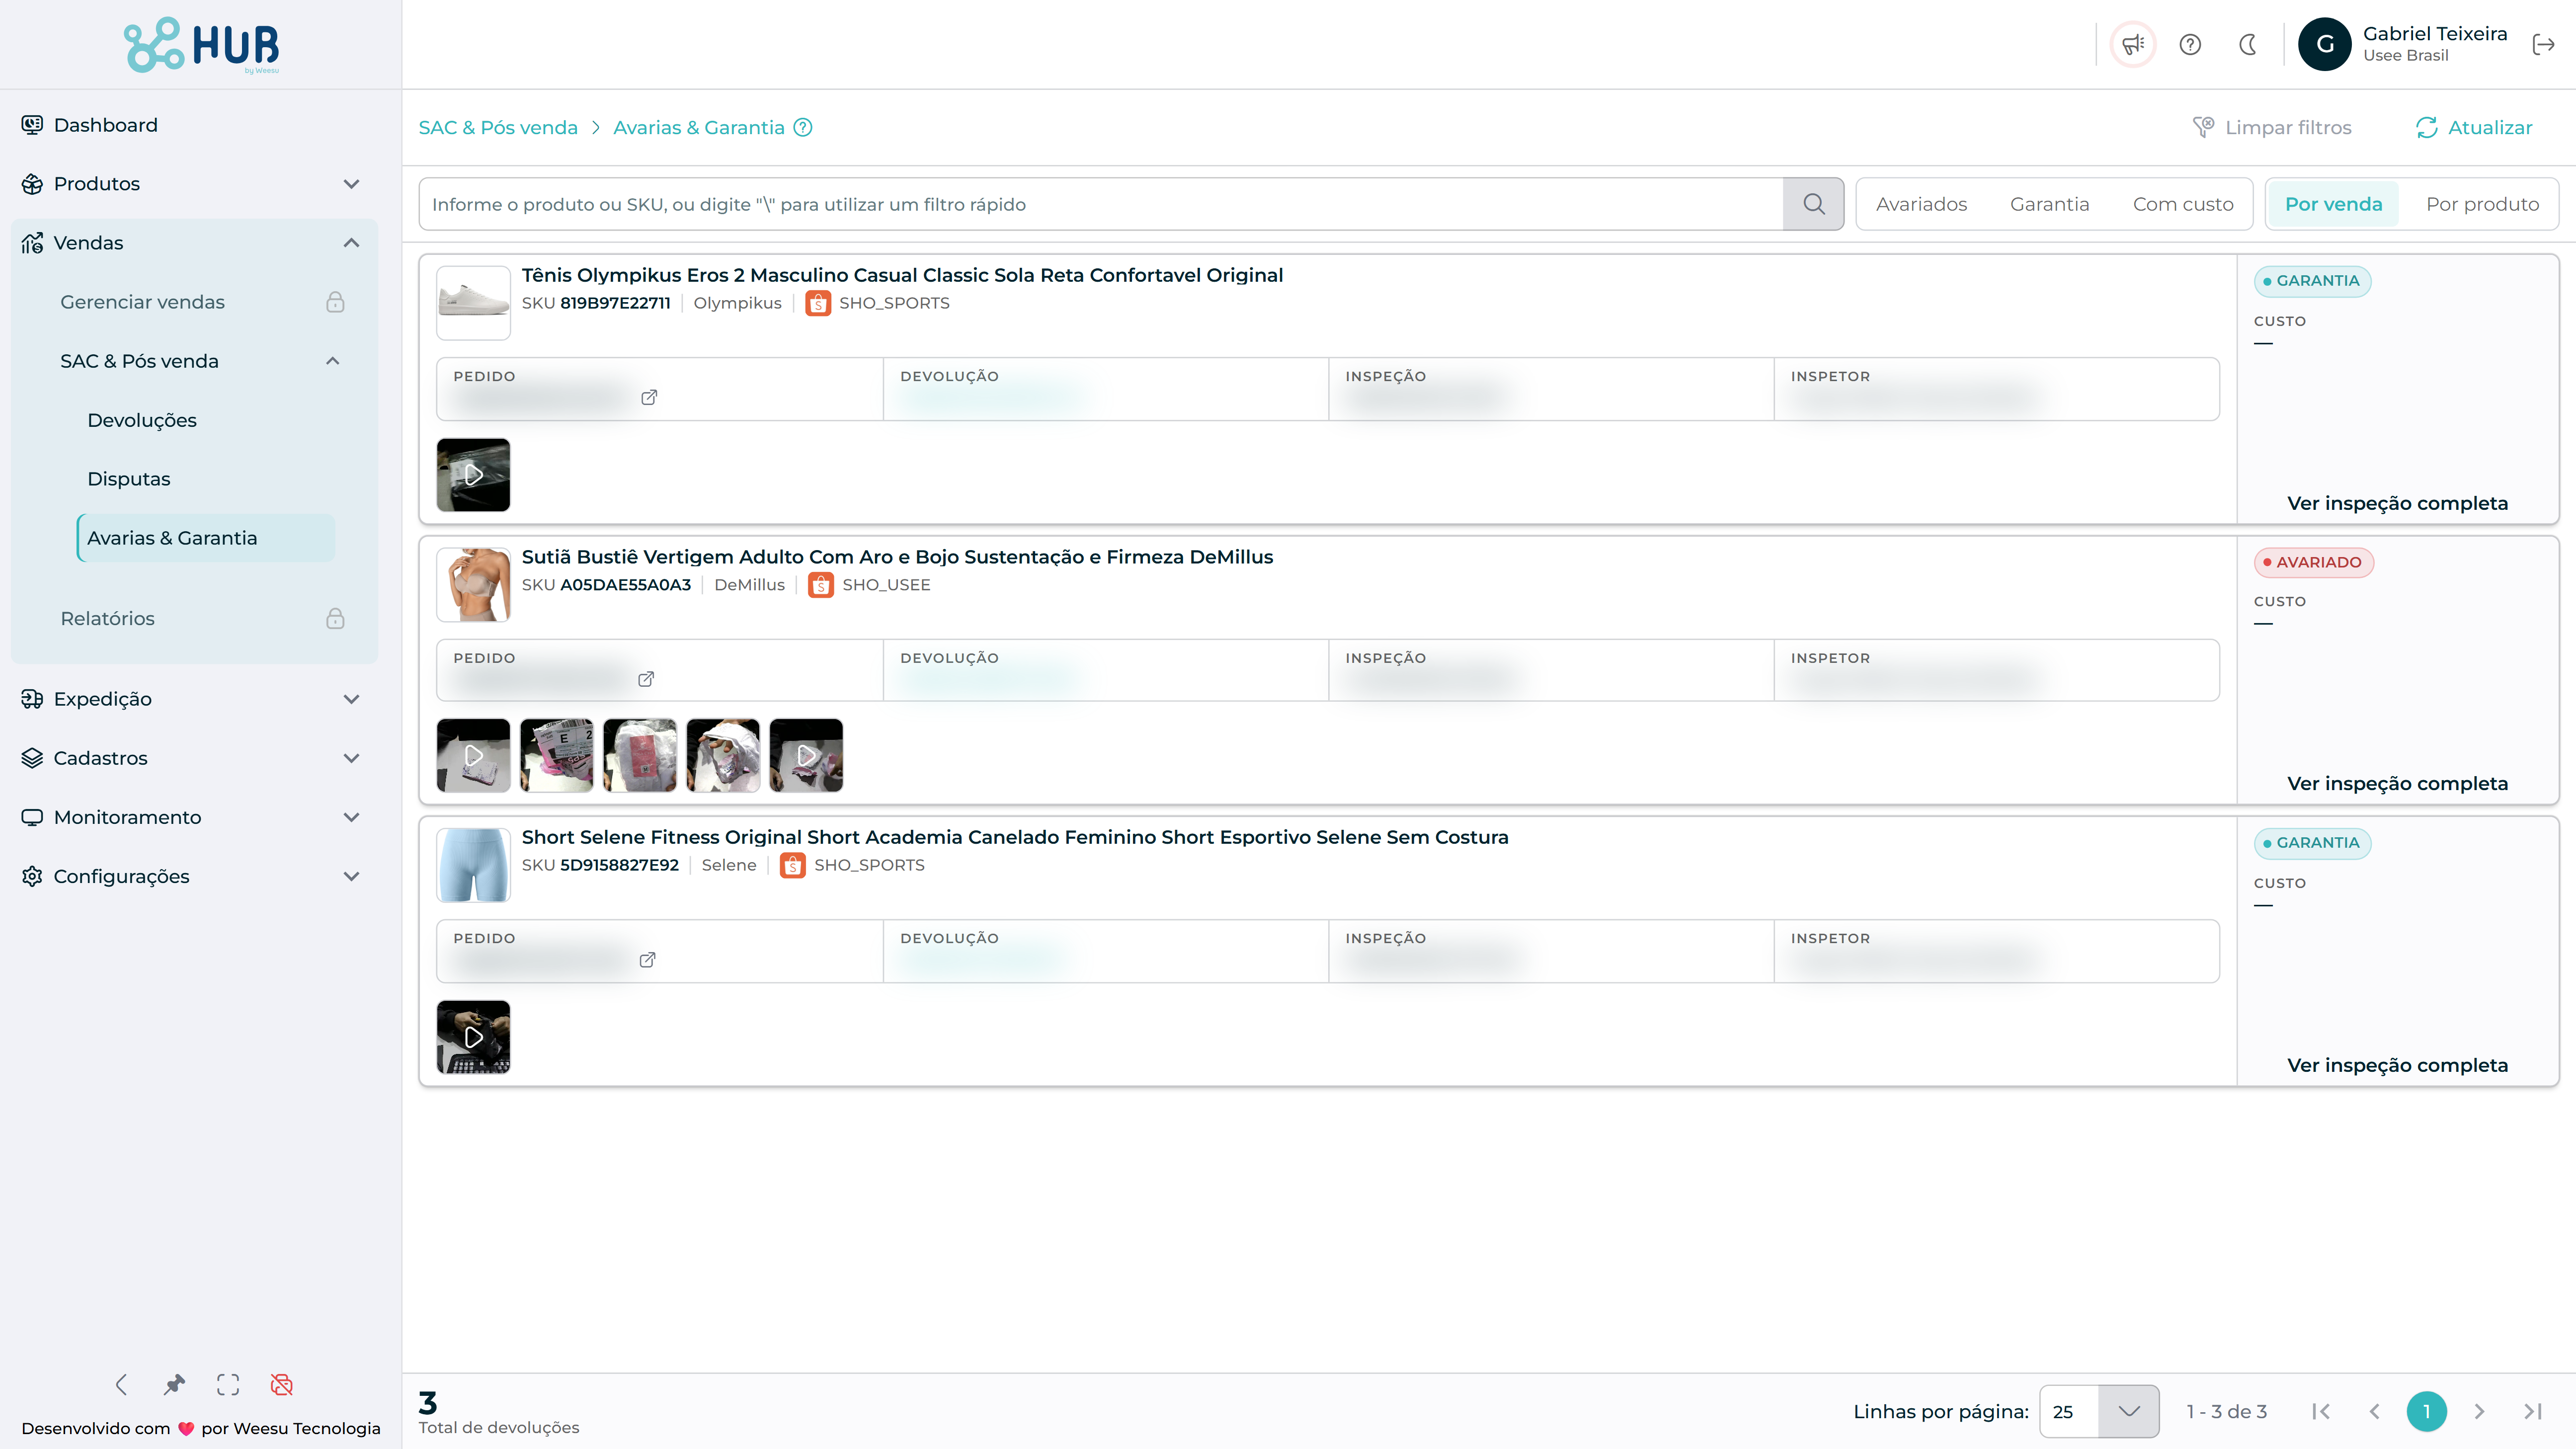Screen dimensions: 2576x1449
Task: Toggle the Avariados filter
Action: [x=1921, y=204]
